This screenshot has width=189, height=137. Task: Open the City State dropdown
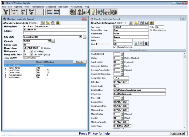click(80, 37)
